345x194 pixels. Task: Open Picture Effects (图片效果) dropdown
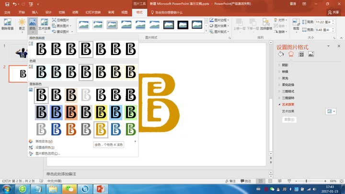tap(219, 26)
